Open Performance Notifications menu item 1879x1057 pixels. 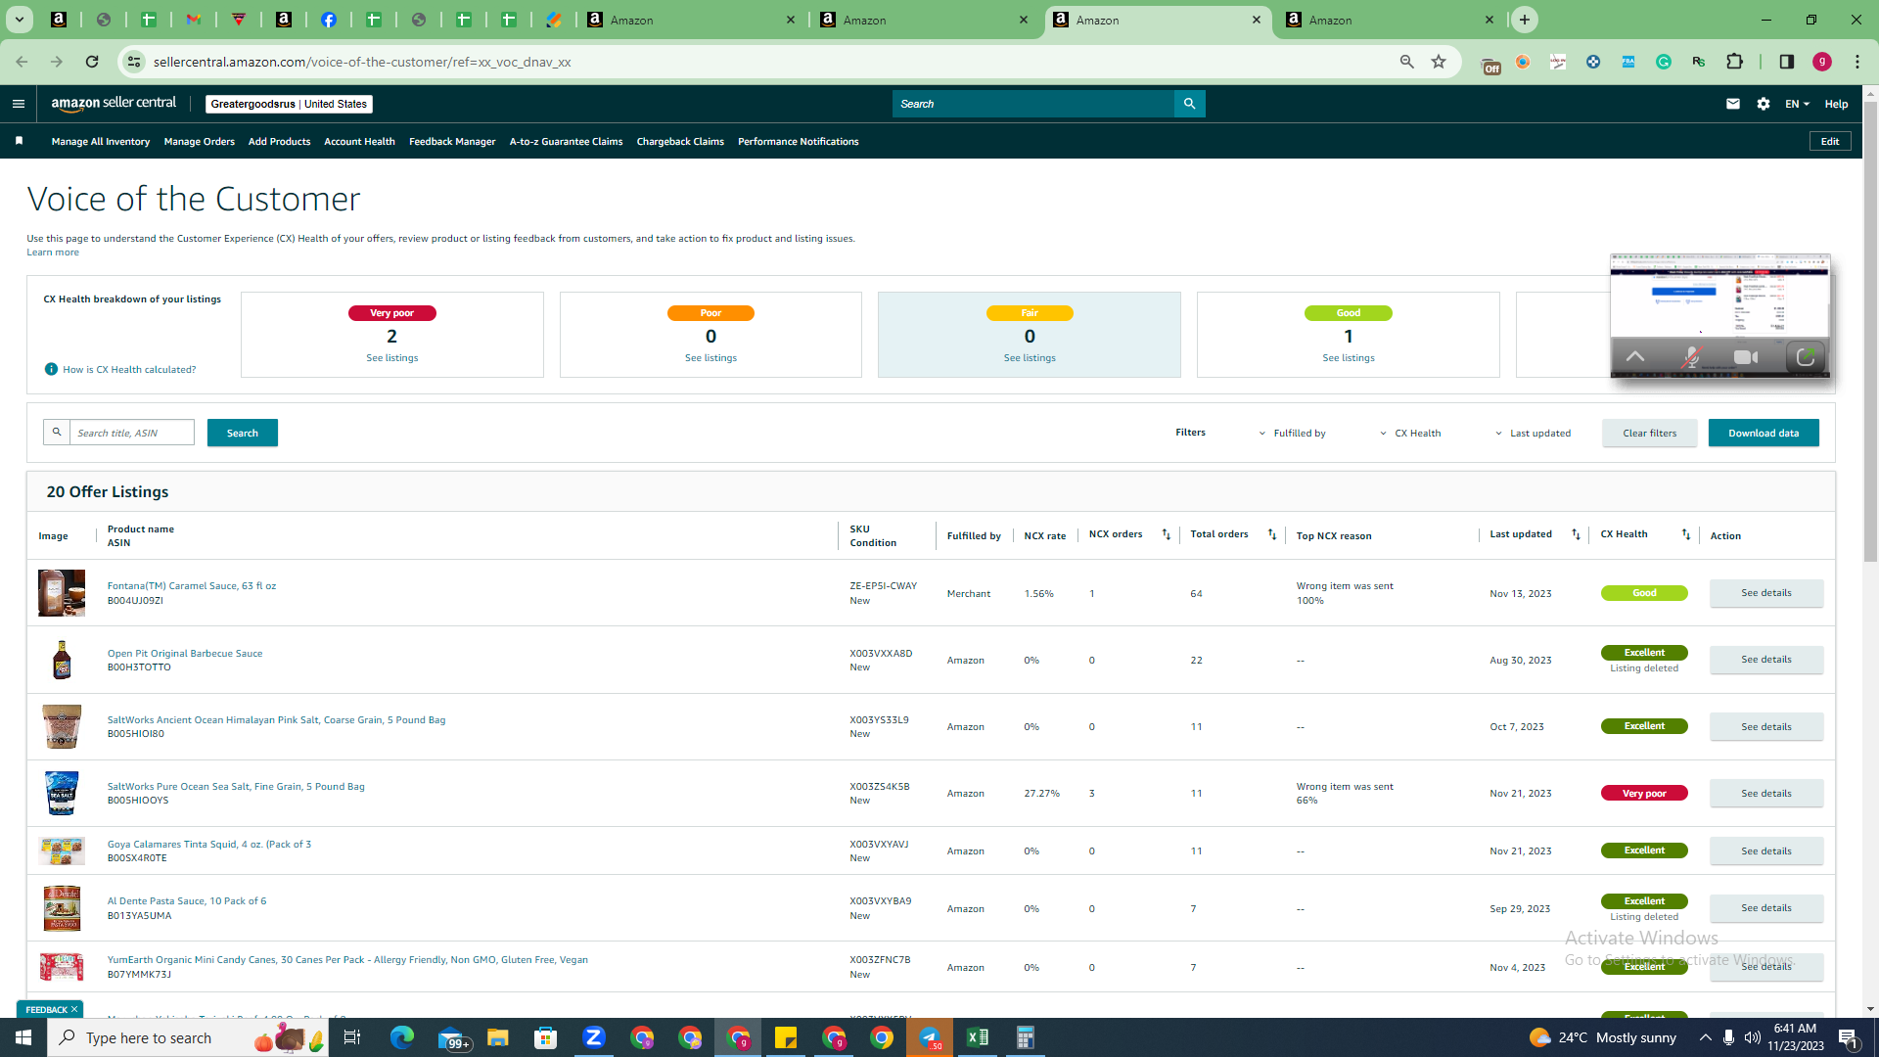[798, 141]
